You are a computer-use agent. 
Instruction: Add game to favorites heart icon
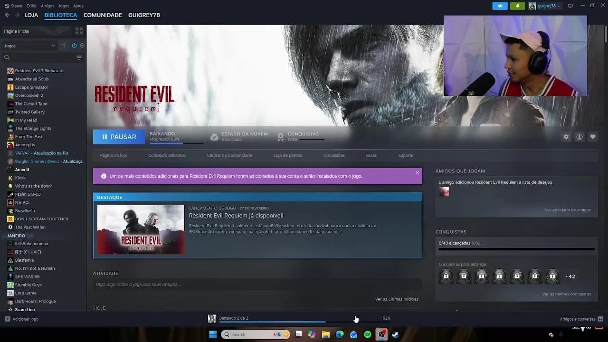(593, 137)
